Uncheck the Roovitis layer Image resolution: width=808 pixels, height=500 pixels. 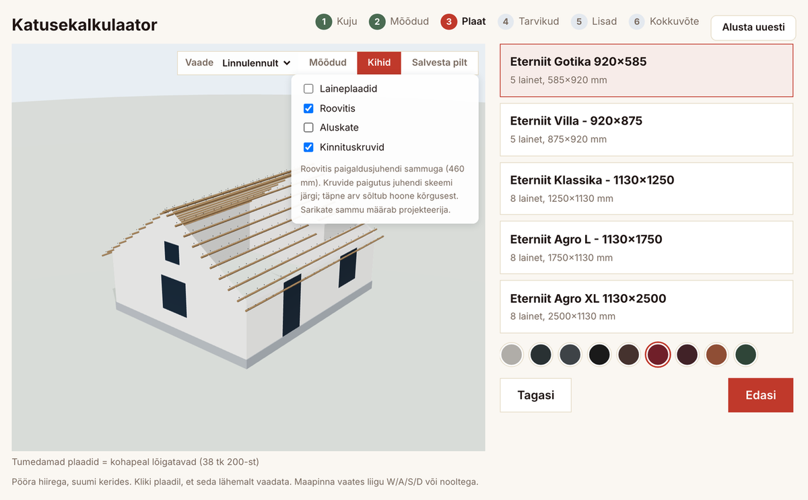308,108
